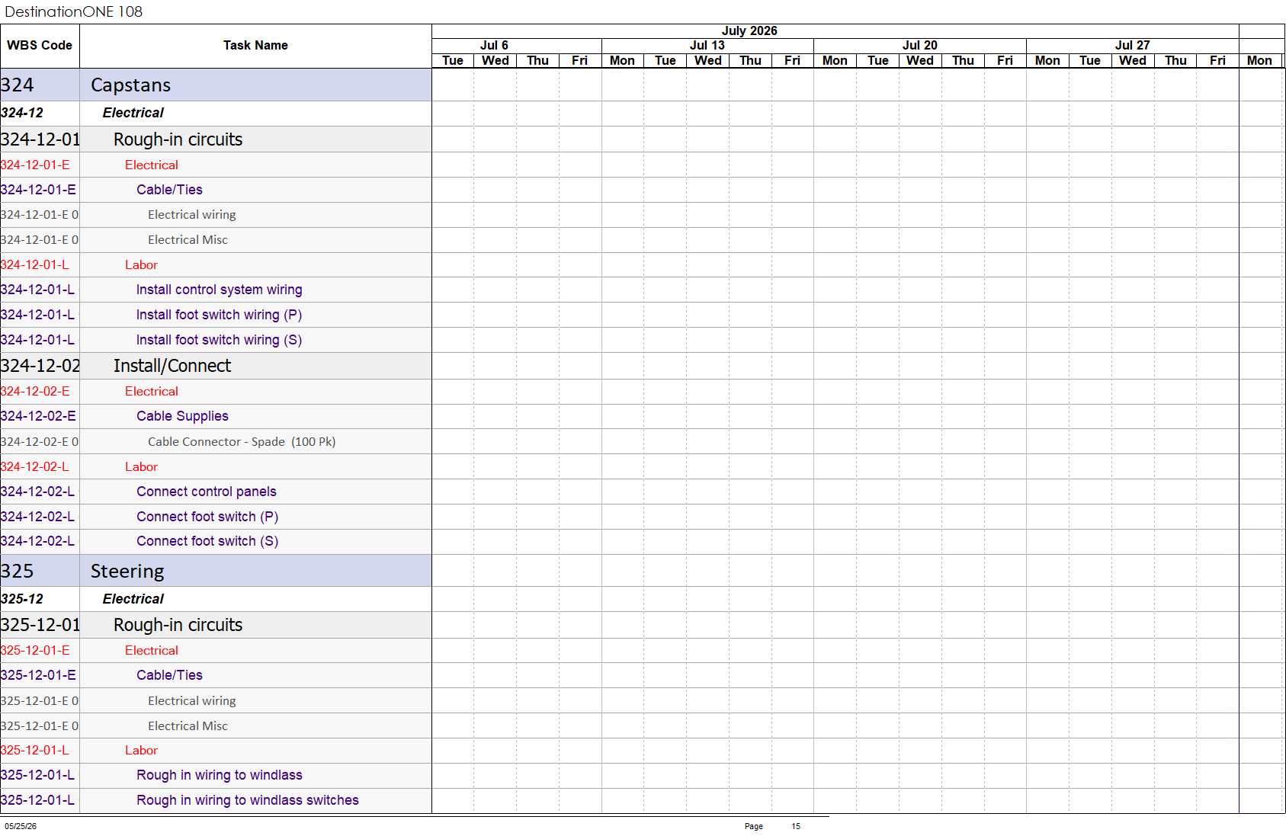1286x836 pixels.
Task: Click WBS code 325-12
Action: click(22, 599)
